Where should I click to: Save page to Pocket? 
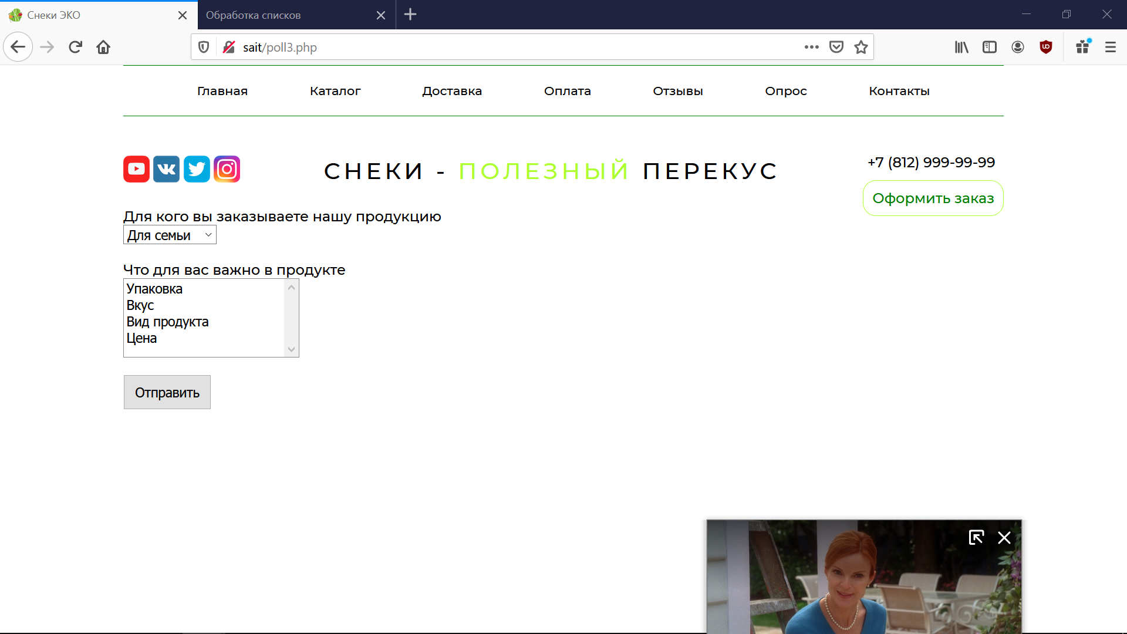836,47
